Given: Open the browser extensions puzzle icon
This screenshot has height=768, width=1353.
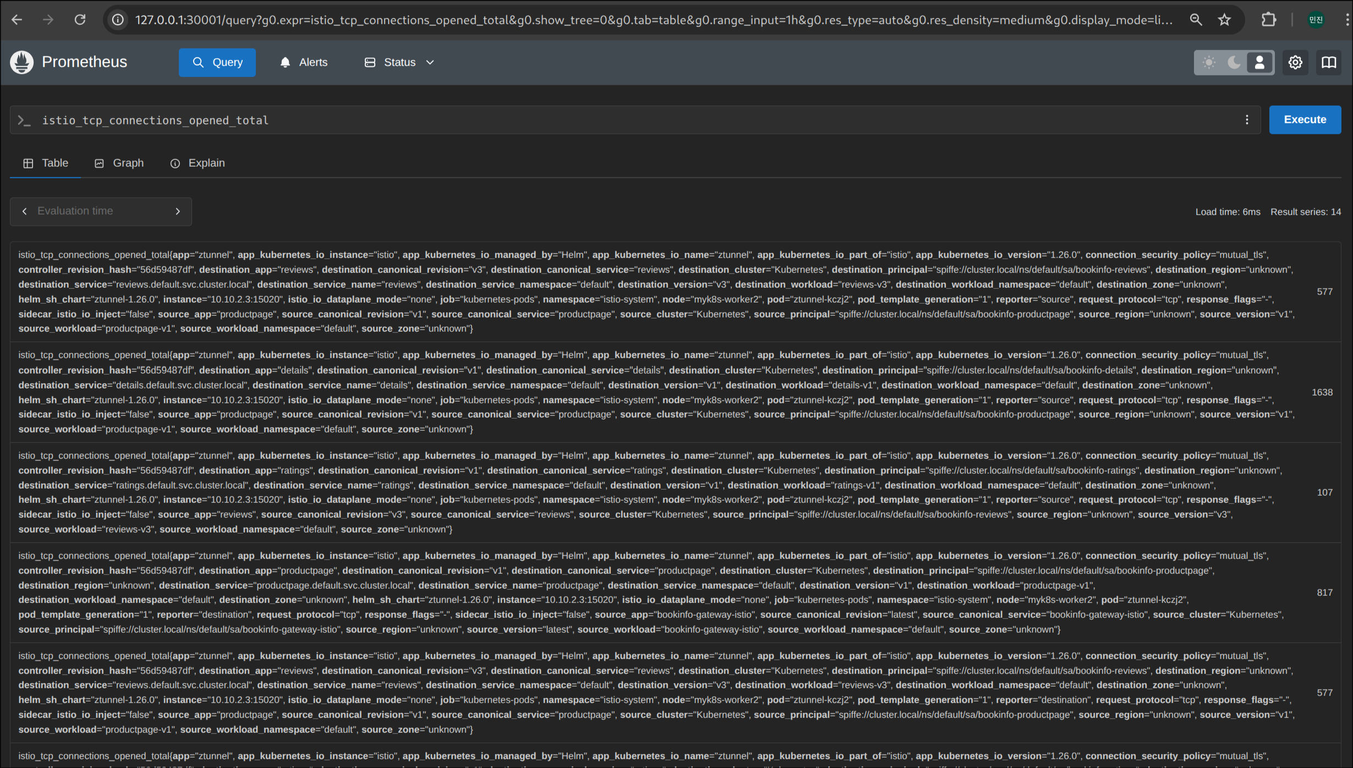Looking at the screenshot, I should pos(1269,20).
